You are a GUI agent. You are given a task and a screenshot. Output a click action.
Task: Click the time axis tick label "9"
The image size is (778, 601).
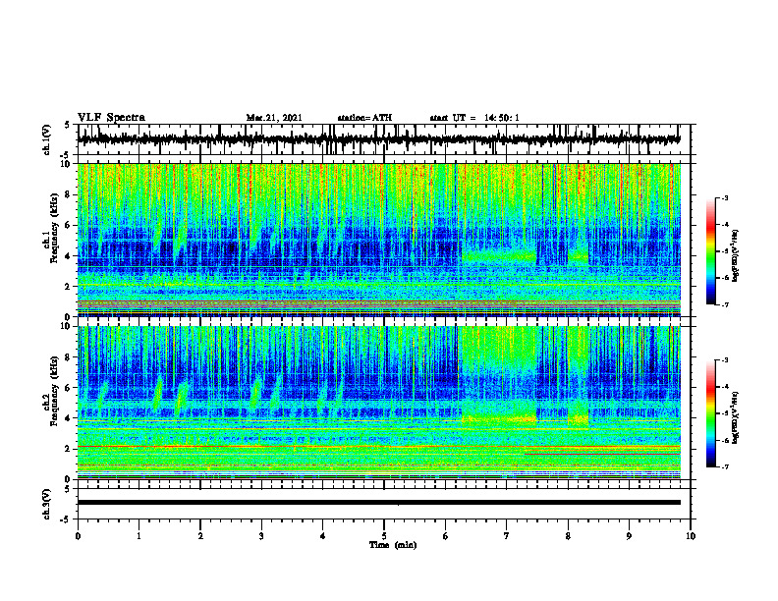(x=629, y=536)
